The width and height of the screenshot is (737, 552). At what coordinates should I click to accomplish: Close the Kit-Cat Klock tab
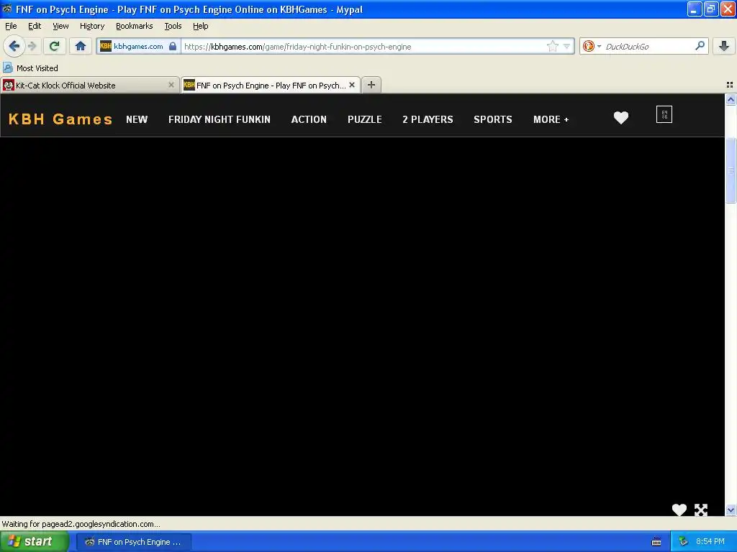click(x=171, y=85)
